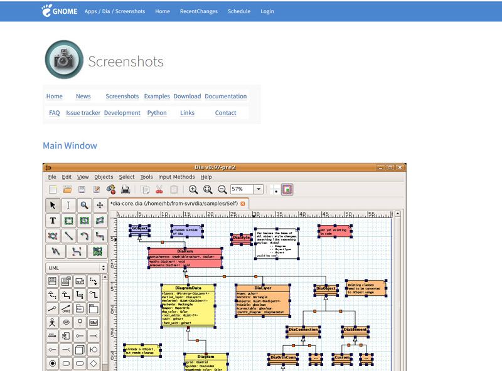This screenshot has height=371, width=502.
Task: Click the Paste clipboard icon
Action: (x=174, y=190)
